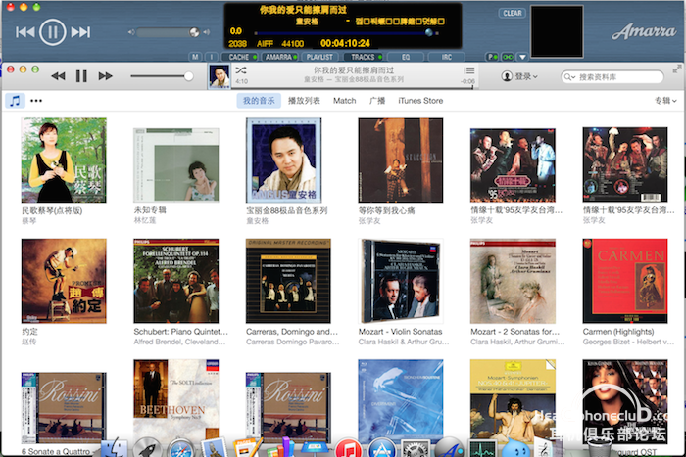Click the iTunes rewind button
Screen dimensions: 686x457
[58, 76]
